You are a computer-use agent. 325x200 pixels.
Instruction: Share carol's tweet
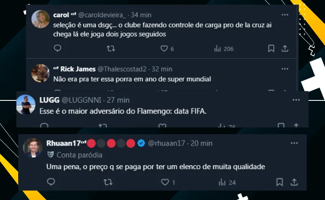[285, 49]
